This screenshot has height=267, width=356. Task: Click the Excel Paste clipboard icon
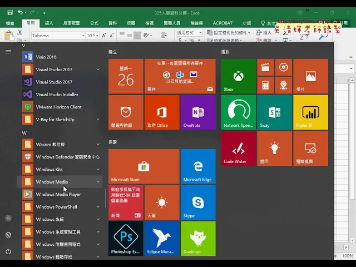(9, 36)
